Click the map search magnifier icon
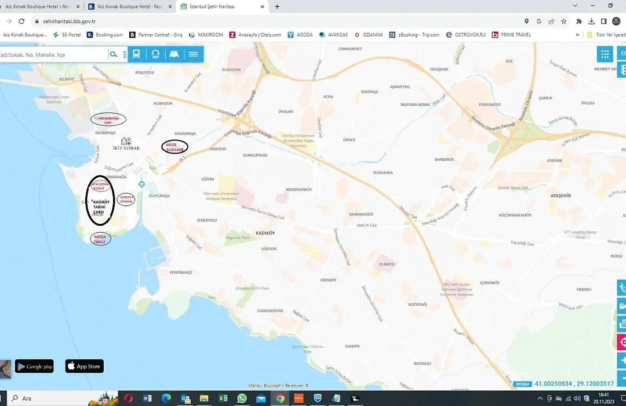This screenshot has width=626, height=406. click(114, 55)
